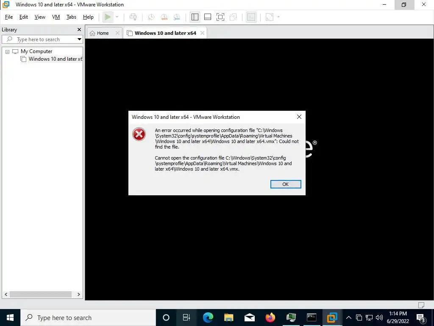Open the Library search filter dropdown
434x326 pixels.
click(x=79, y=39)
